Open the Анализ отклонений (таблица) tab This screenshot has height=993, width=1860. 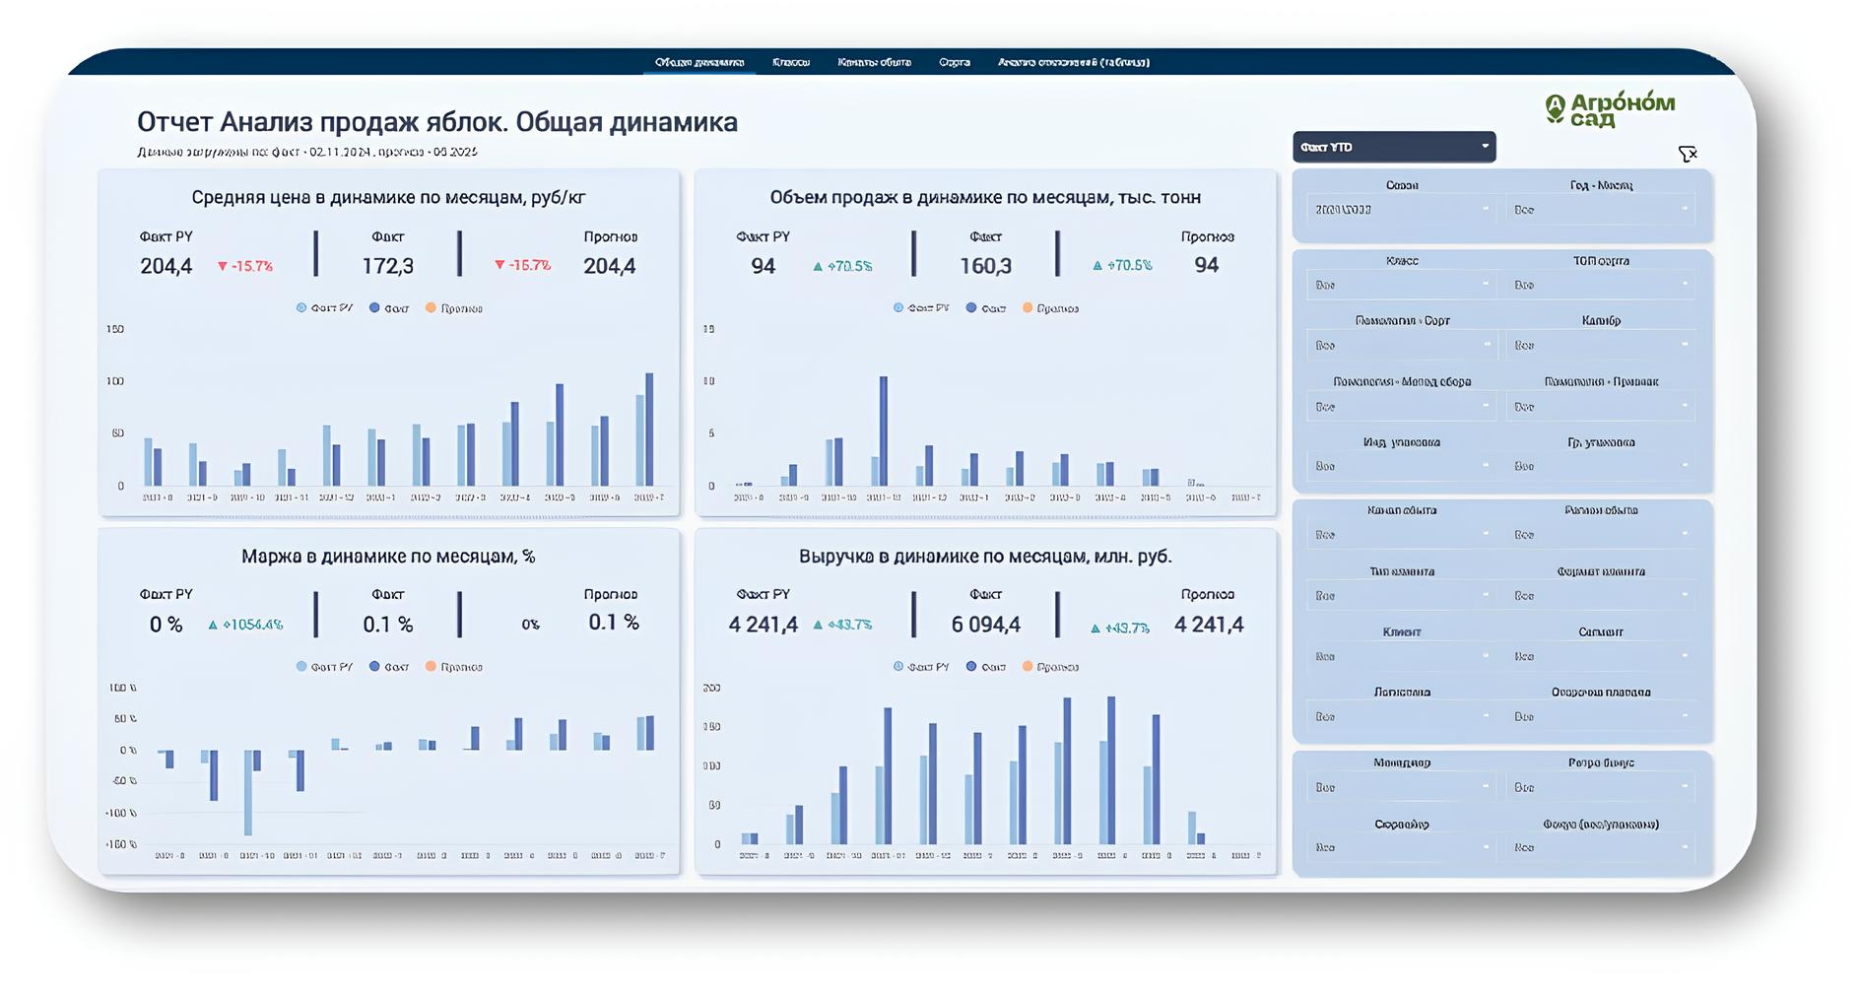click(1074, 62)
